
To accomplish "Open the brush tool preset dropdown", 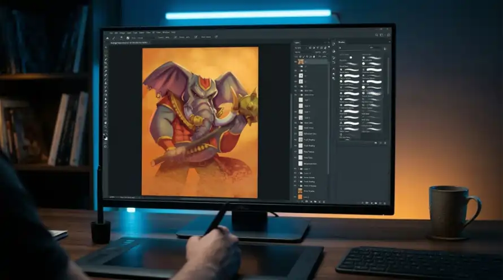I will [114, 38].
